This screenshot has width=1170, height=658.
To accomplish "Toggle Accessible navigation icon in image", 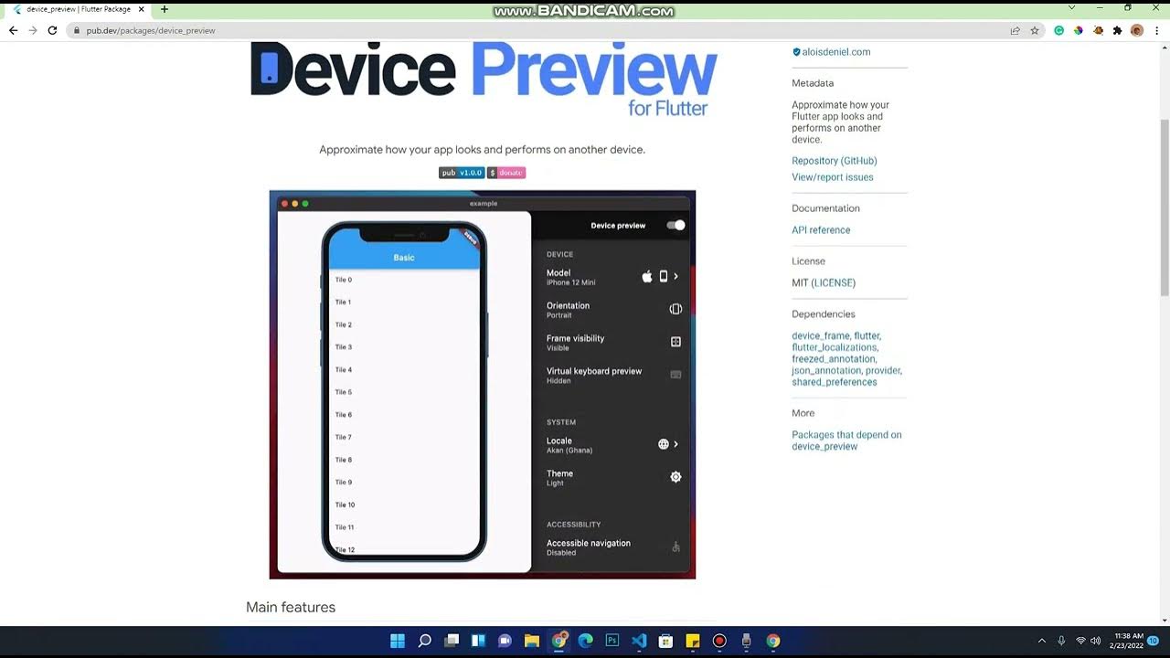I will pyautogui.click(x=675, y=547).
